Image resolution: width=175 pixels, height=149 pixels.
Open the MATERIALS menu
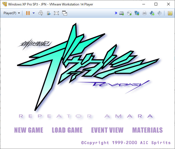click(147, 130)
